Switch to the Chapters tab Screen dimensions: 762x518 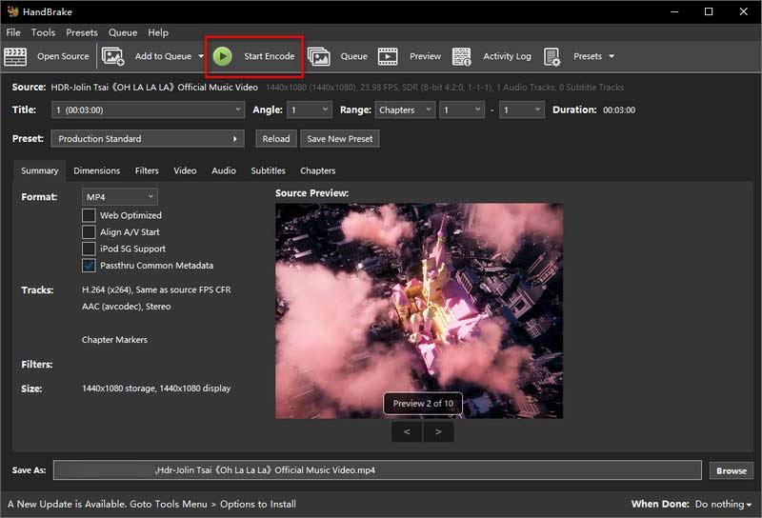pos(318,170)
